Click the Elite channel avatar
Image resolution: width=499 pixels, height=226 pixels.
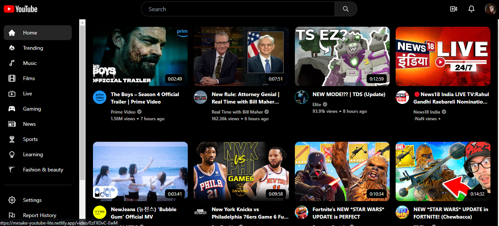[x=302, y=97]
